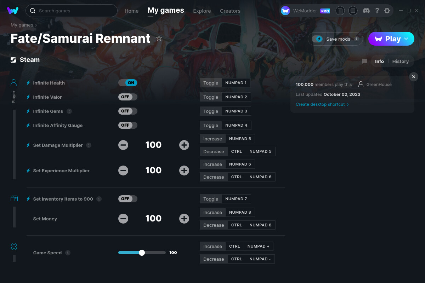Image resolution: width=425 pixels, height=283 pixels.
Task: Click the Last updated October 02, 2023 text
Action: (x=328, y=94)
